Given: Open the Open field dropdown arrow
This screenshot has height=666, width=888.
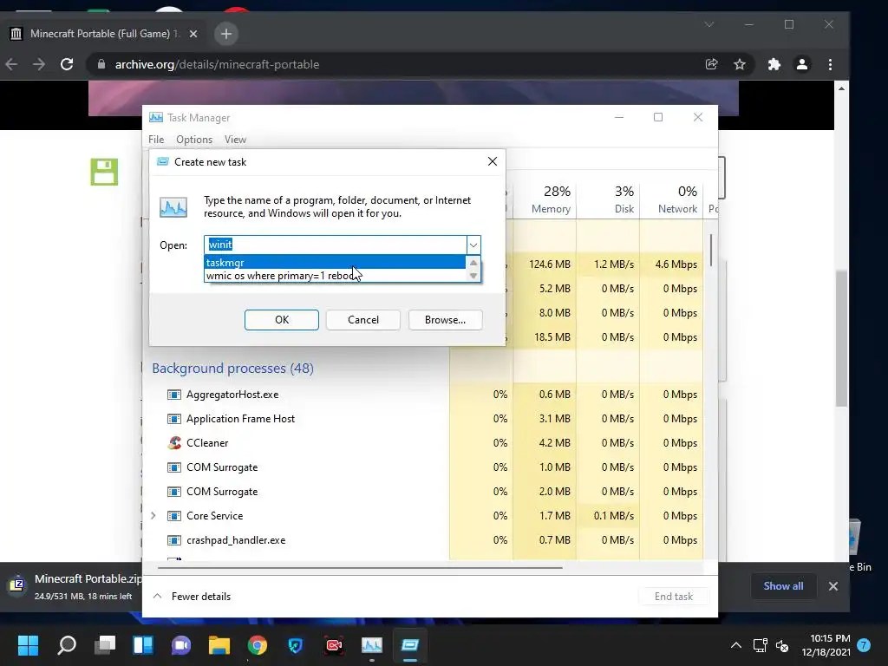Looking at the screenshot, I should 473,245.
